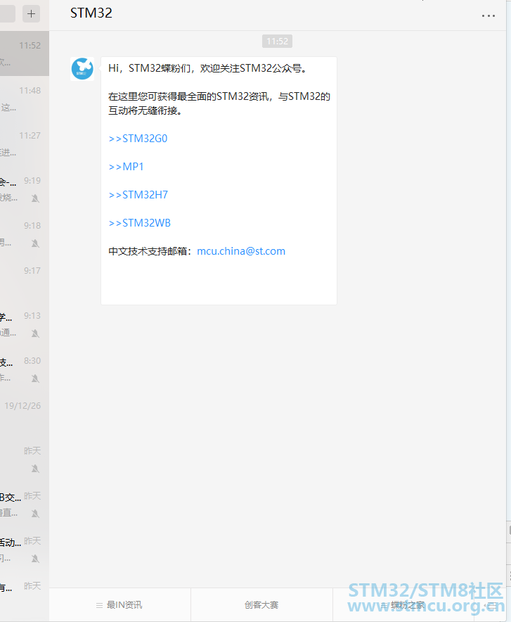Open the chat row dated 19/12/26
Screen dimensions: 511x622
pos(25,414)
